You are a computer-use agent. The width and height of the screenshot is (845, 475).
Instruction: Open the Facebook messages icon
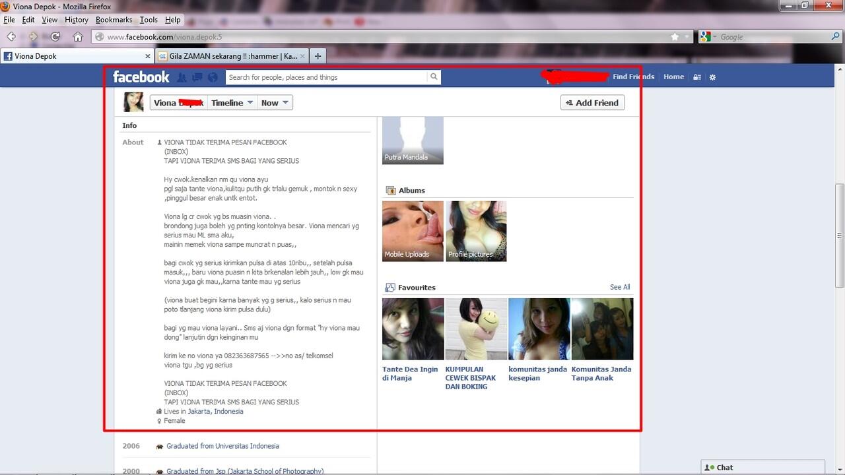pyautogui.click(x=197, y=77)
